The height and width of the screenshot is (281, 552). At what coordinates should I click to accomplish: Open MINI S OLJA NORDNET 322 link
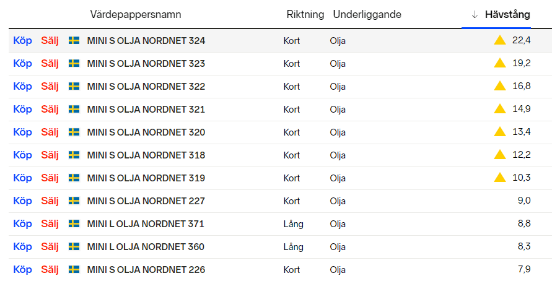[x=146, y=86]
